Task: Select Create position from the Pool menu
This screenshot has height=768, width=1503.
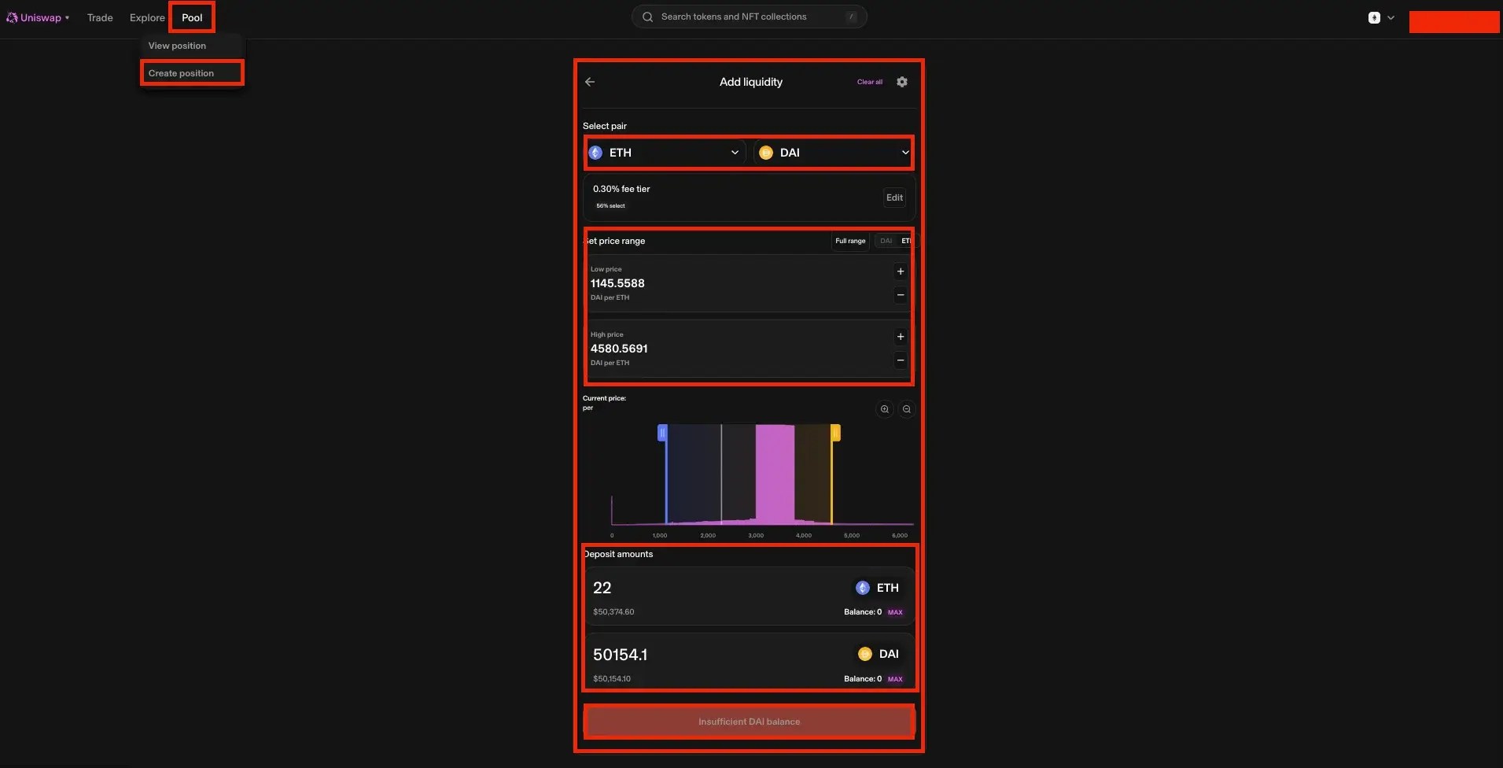Action: click(181, 73)
